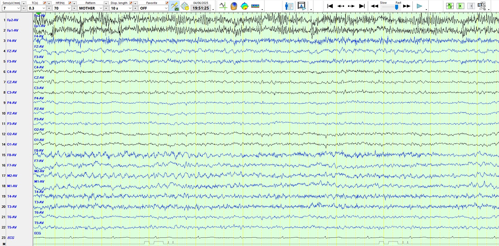
Task: Open the patient video playback icon
Action: pyautogui.click(x=301, y=6)
